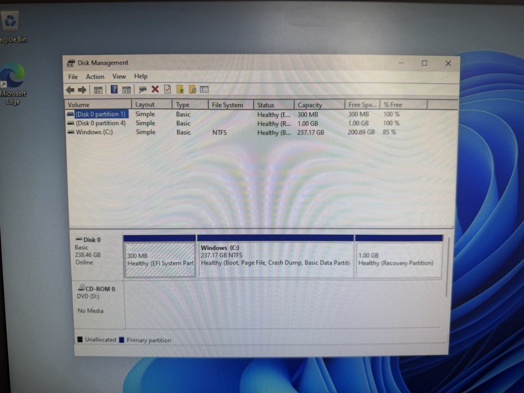Screen dimensions: 524x393
Task: Open Help via the blue question mark icon
Action: [x=114, y=89]
